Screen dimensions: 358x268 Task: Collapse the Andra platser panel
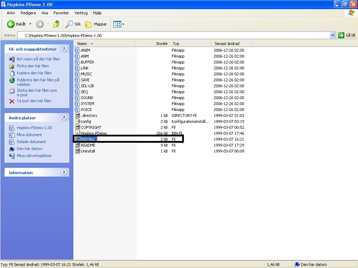coord(64,117)
